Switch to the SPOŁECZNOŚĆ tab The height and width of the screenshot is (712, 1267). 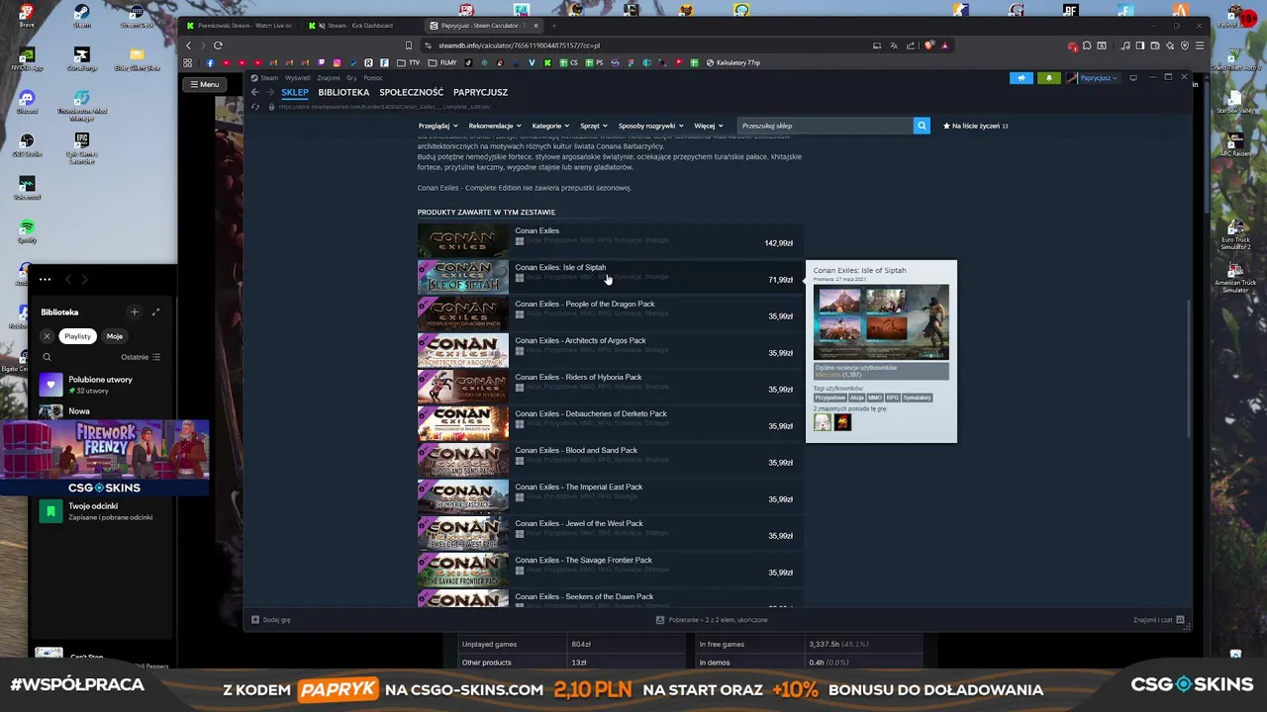pyautogui.click(x=411, y=92)
